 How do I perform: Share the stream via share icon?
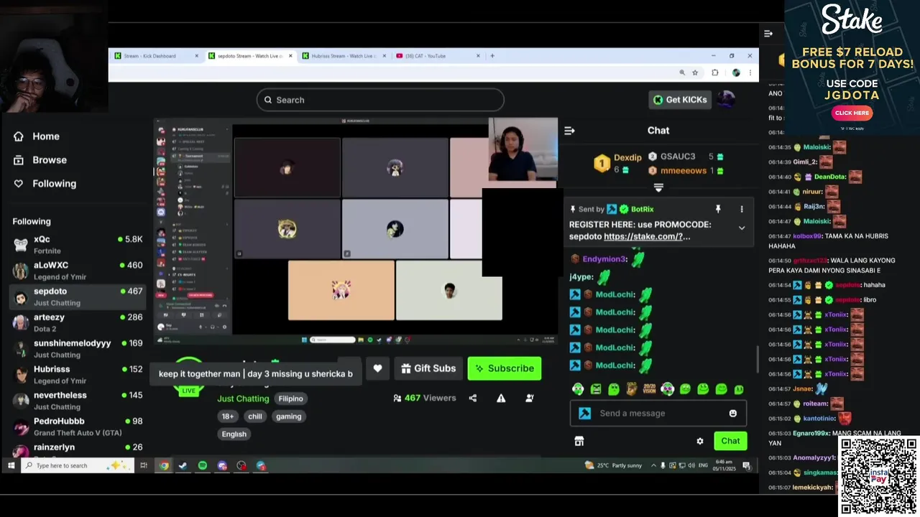click(x=473, y=398)
